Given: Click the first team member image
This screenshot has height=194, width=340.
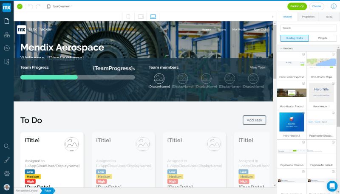Looking at the screenshot, I should [x=159, y=79].
